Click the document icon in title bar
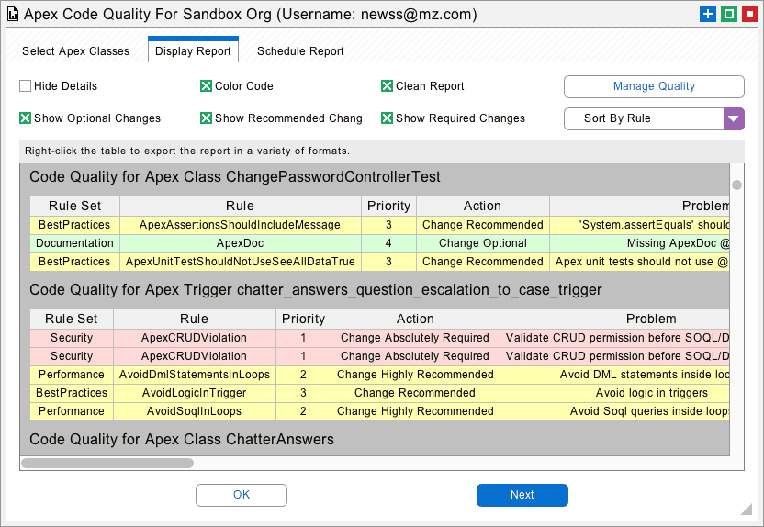 point(13,15)
